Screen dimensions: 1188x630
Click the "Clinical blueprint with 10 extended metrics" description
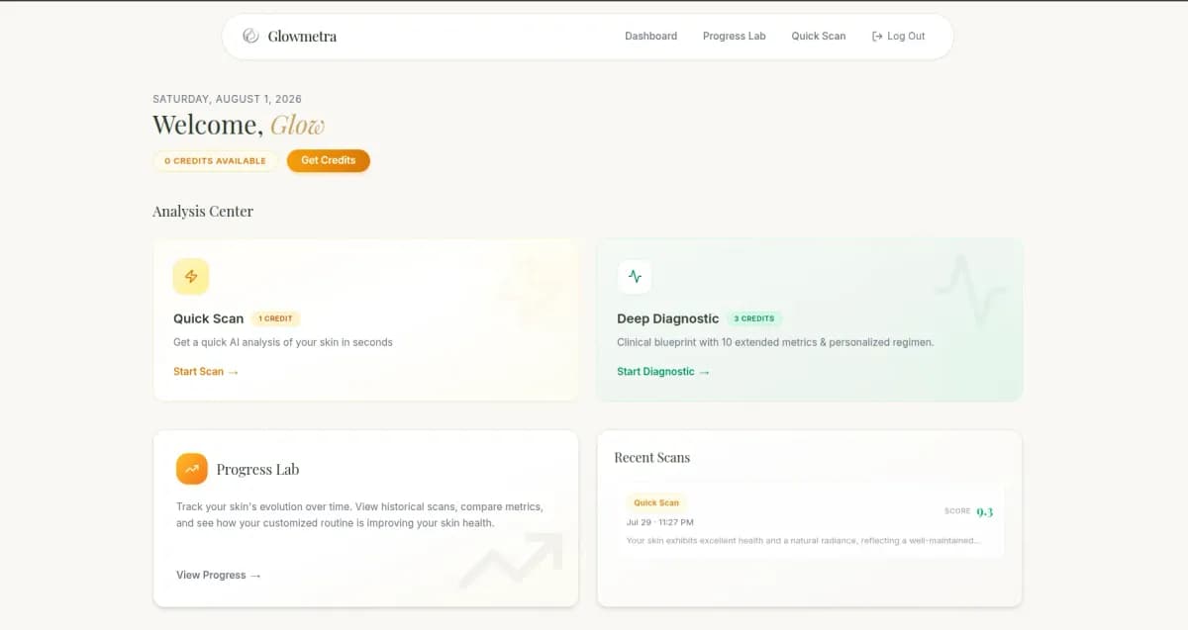pyautogui.click(x=775, y=342)
